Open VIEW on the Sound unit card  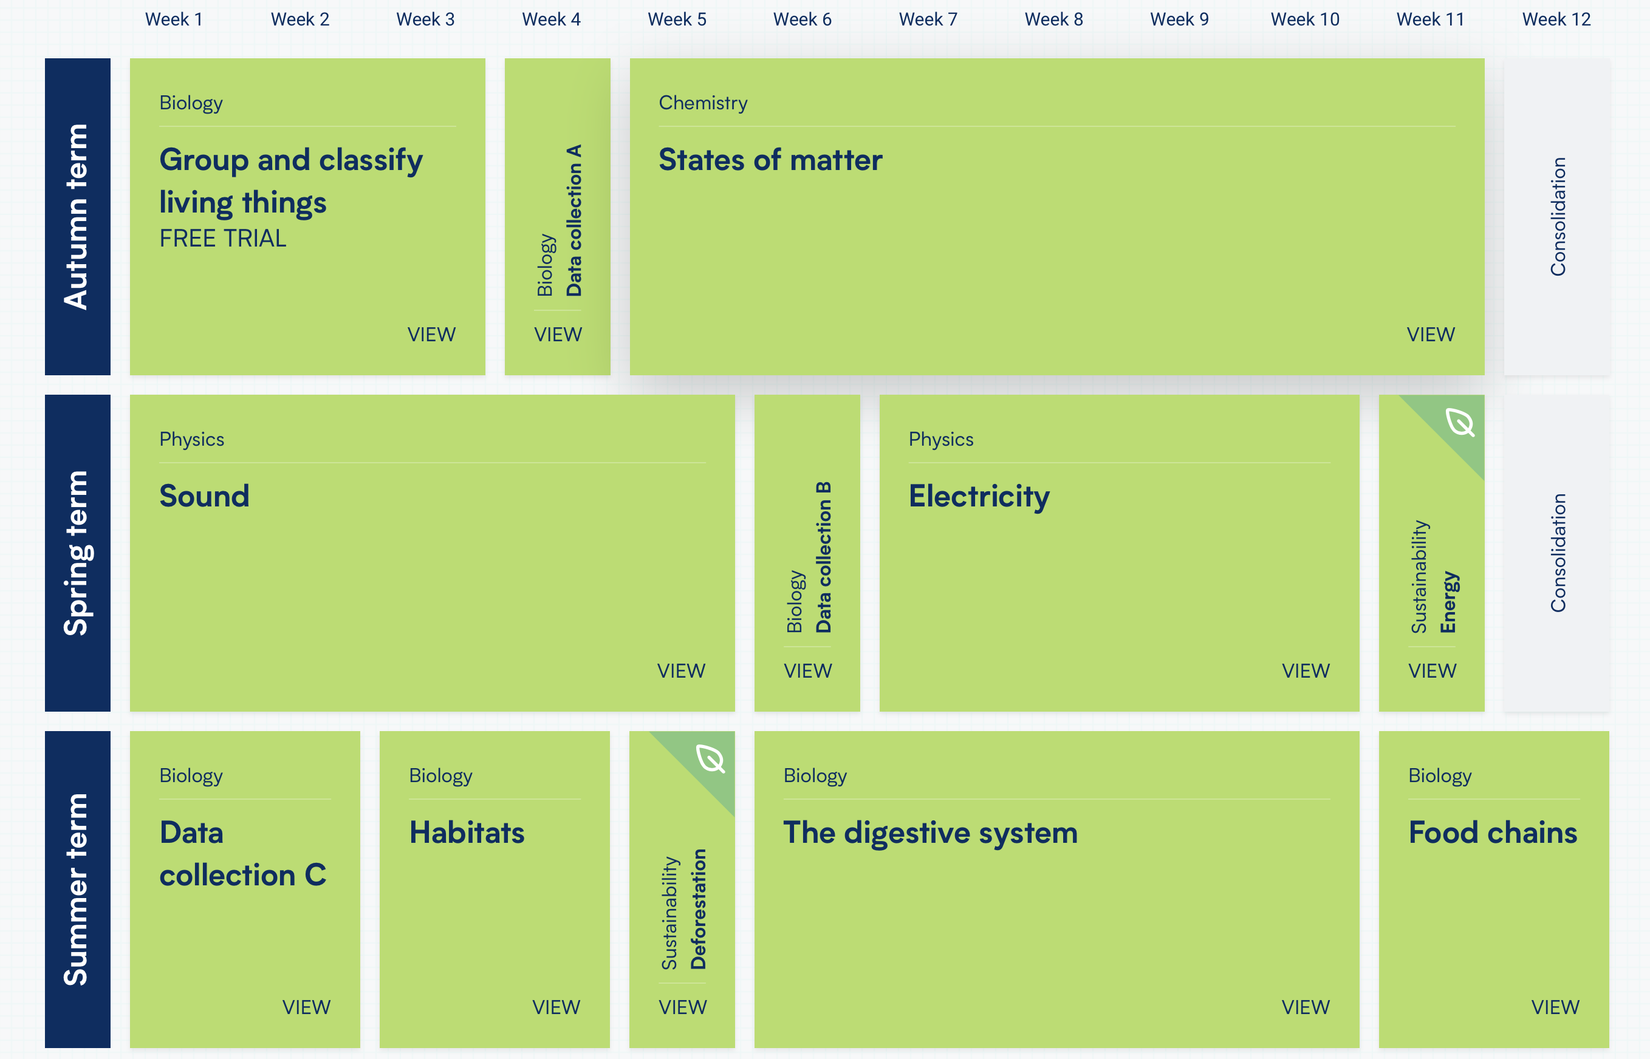click(681, 670)
